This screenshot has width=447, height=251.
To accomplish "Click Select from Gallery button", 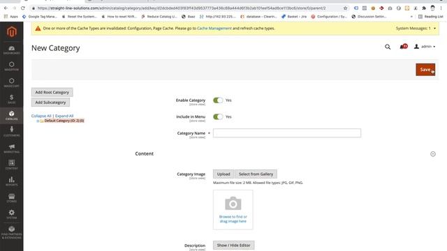I will (256, 174).
